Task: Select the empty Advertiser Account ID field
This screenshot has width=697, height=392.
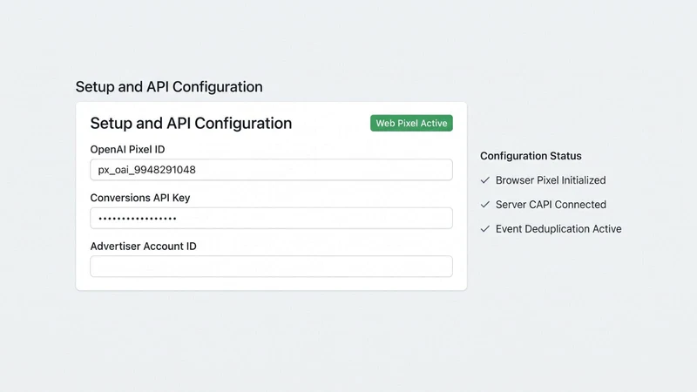Action: click(x=271, y=267)
